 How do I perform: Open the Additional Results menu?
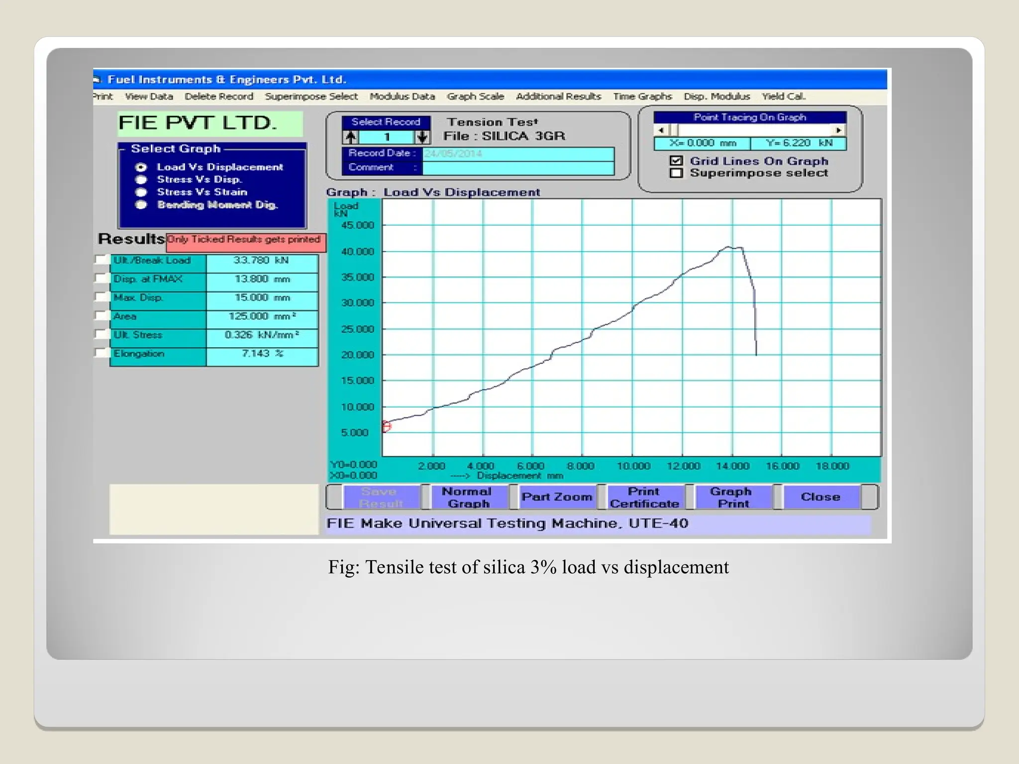pos(558,96)
